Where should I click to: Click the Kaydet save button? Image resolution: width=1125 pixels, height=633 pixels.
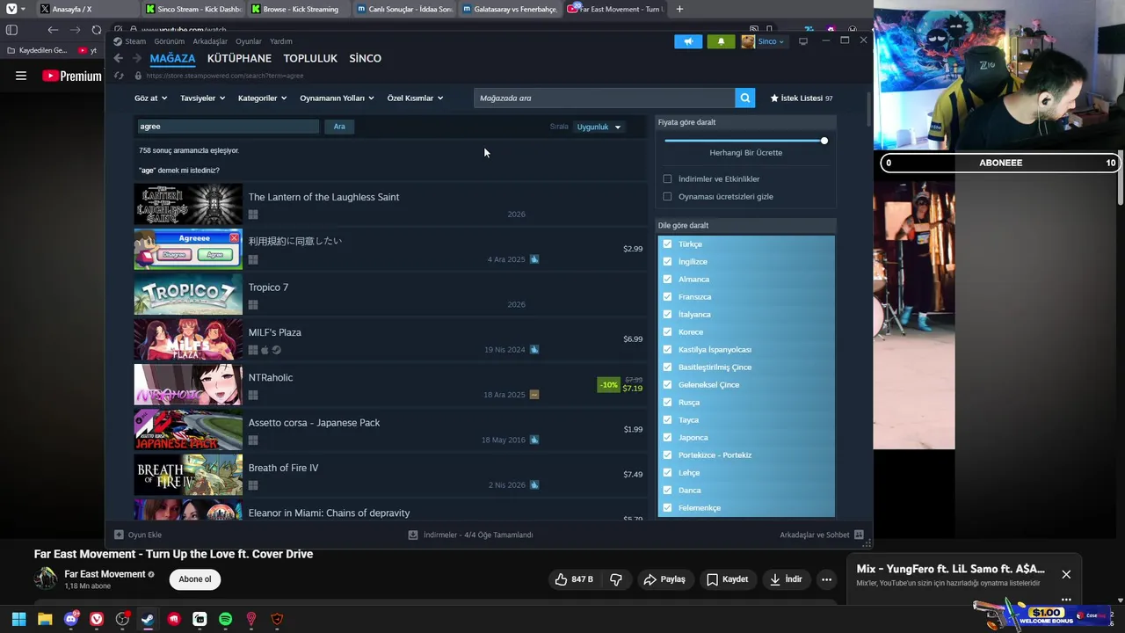pyautogui.click(x=728, y=579)
